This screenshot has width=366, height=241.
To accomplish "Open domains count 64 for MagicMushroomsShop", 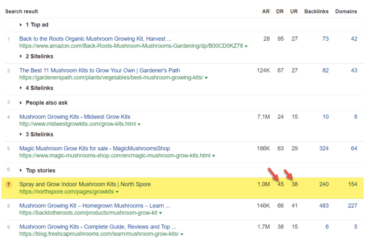I will [x=354, y=149].
